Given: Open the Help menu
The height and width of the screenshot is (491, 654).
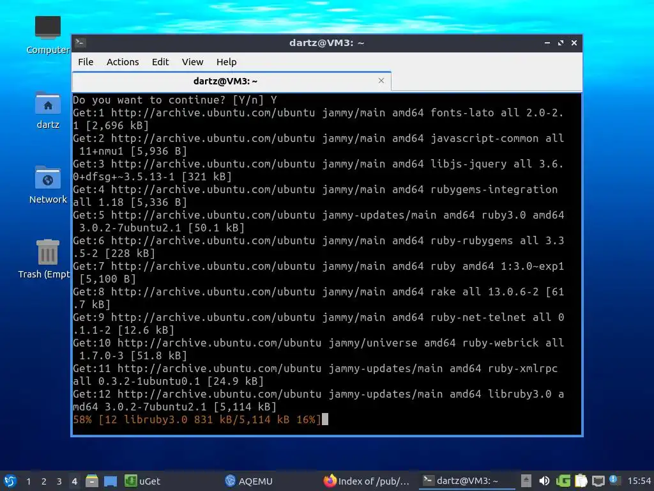Looking at the screenshot, I should coord(227,62).
